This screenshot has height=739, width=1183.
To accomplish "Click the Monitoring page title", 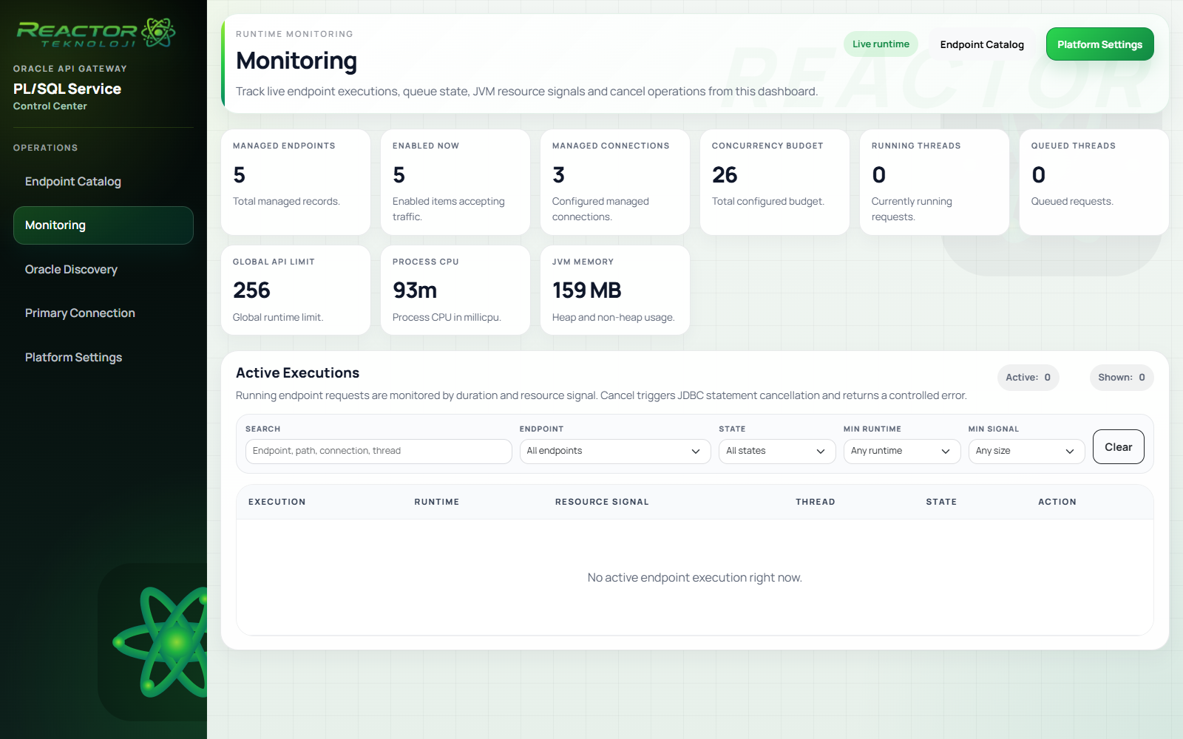I will point(296,61).
